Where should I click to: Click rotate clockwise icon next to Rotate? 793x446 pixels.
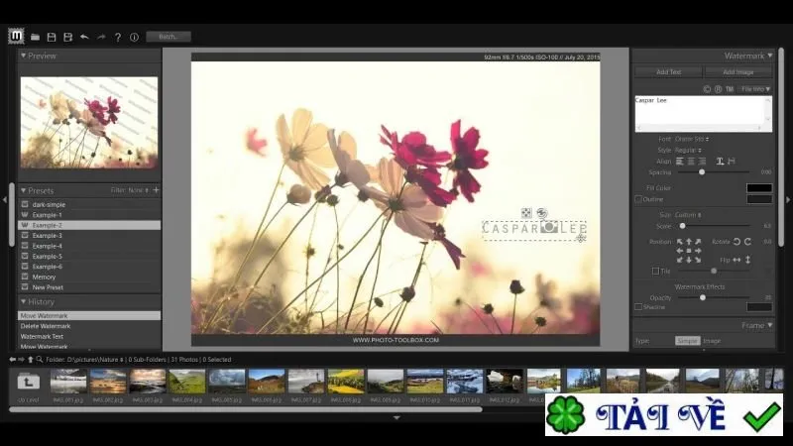(x=747, y=242)
